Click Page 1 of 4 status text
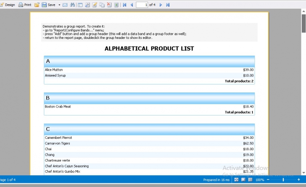 click(8, 180)
